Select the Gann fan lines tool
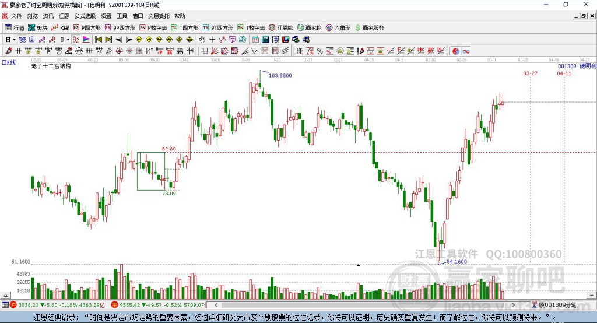This screenshot has width=597, height=323. [x=215, y=51]
